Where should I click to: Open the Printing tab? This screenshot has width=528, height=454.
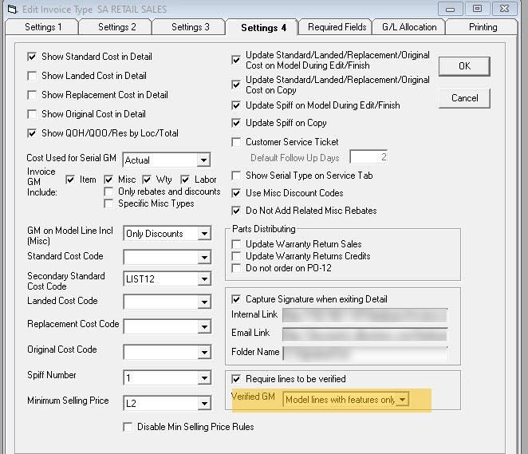pyautogui.click(x=483, y=27)
